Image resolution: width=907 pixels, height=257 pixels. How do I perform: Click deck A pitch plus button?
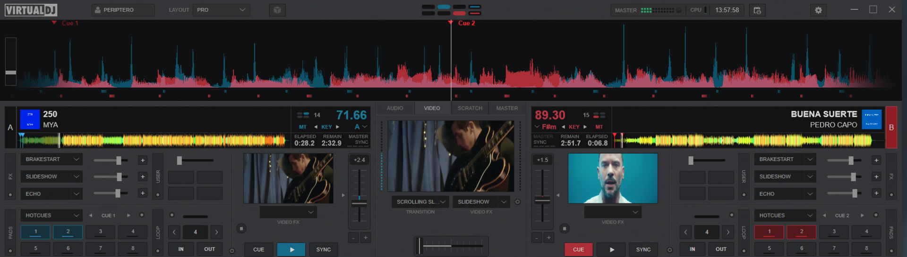tap(365, 238)
